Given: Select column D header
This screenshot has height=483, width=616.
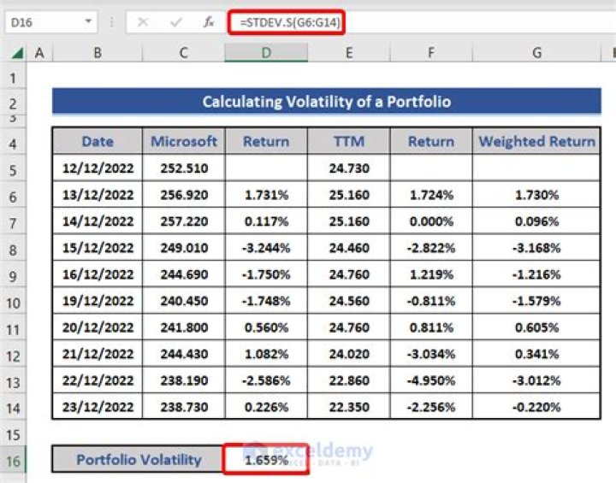Looking at the screenshot, I should click(x=265, y=53).
